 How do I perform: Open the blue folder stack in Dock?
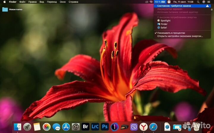(177, 127)
